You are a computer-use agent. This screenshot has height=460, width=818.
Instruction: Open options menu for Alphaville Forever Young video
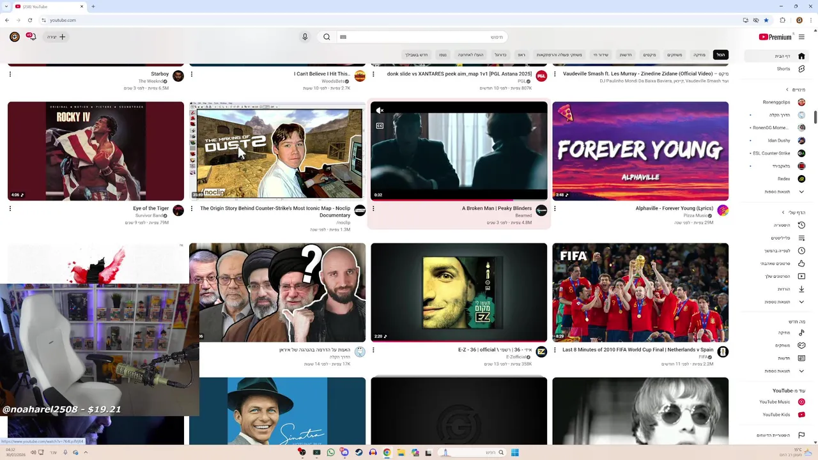[x=555, y=208]
